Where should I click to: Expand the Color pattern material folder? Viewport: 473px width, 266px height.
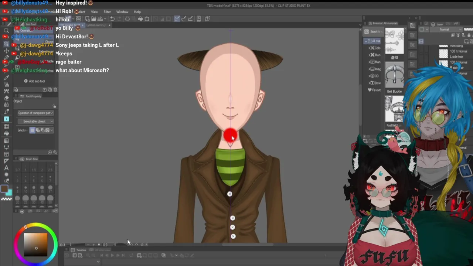[370, 48]
